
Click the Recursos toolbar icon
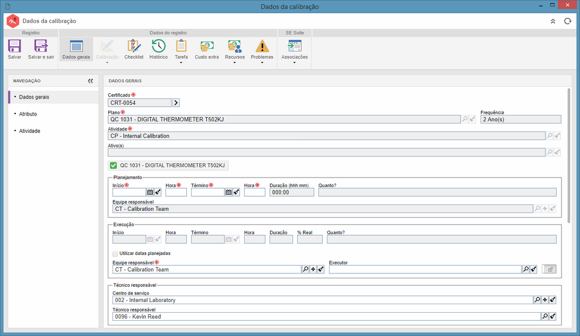click(x=235, y=46)
